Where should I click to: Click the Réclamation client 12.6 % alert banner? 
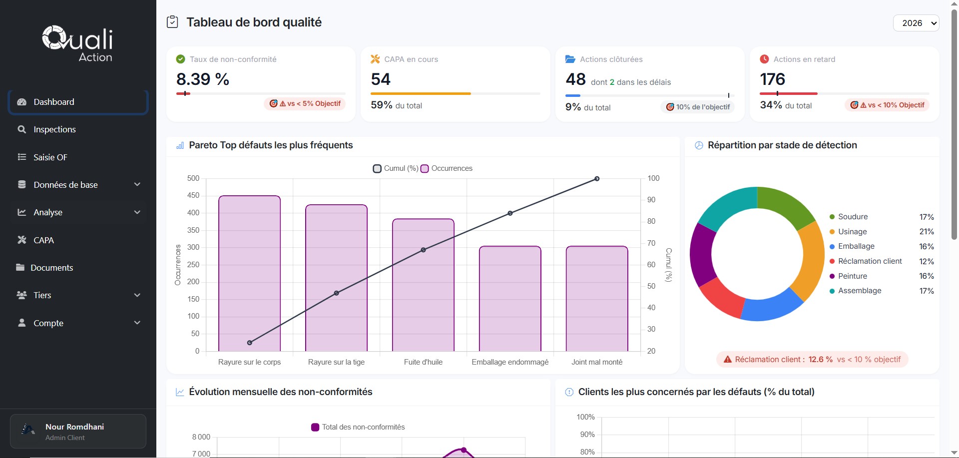point(812,359)
